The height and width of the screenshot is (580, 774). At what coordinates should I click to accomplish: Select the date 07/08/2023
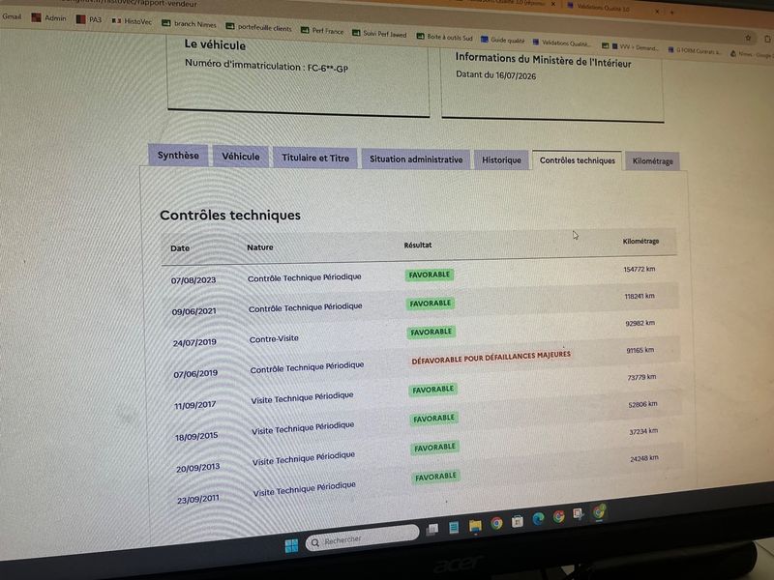[x=193, y=280]
